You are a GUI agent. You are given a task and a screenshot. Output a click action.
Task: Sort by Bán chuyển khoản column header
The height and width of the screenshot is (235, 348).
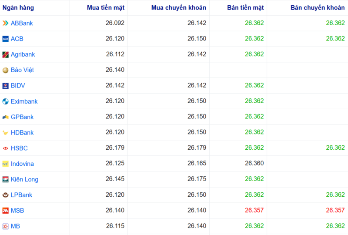coord(318,8)
